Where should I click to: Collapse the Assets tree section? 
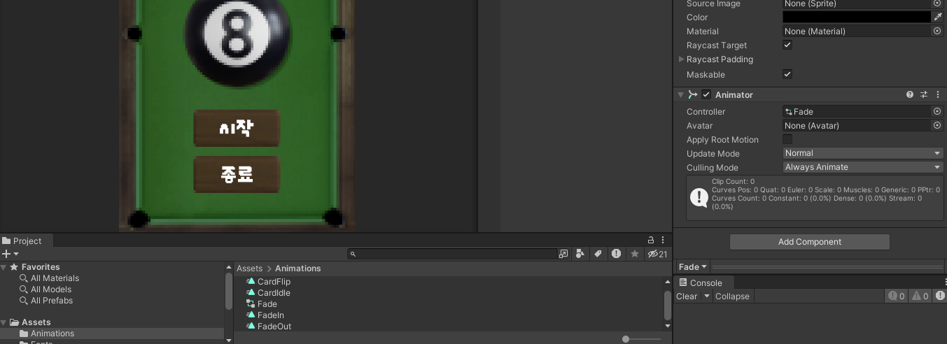[4, 322]
